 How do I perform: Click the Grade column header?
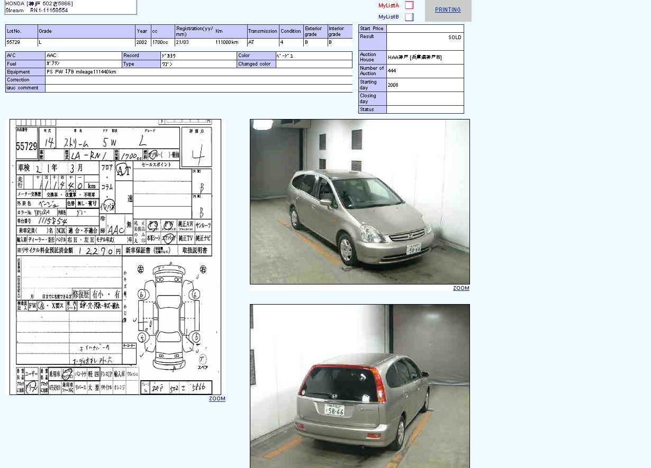86,31
